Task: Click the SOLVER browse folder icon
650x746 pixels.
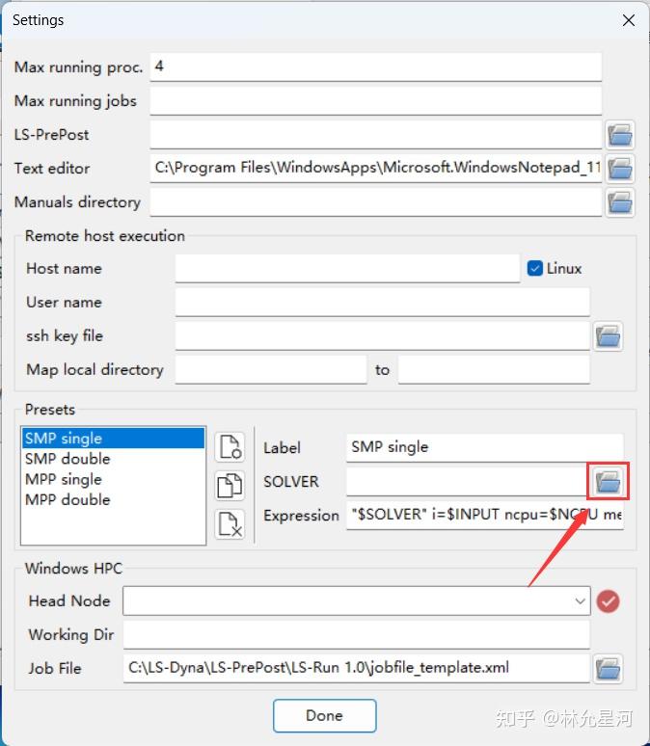Action: pyautogui.click(x=608, y=482)
